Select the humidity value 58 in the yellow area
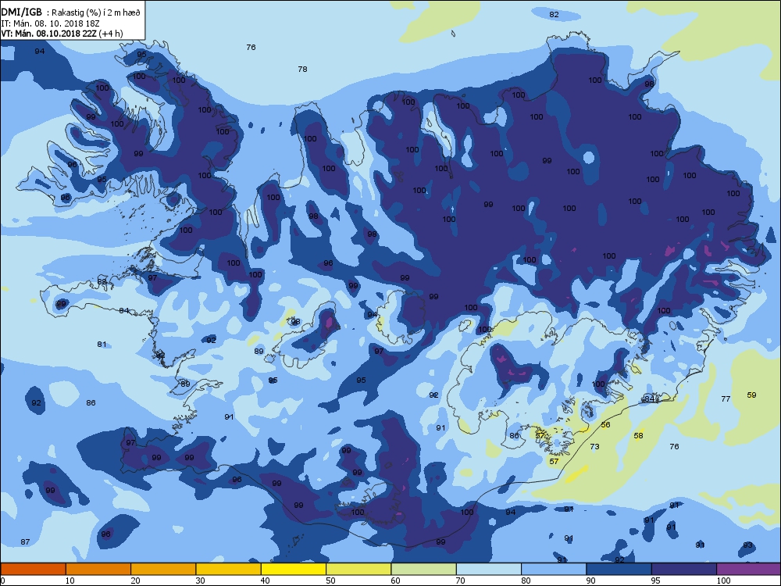 638,435
